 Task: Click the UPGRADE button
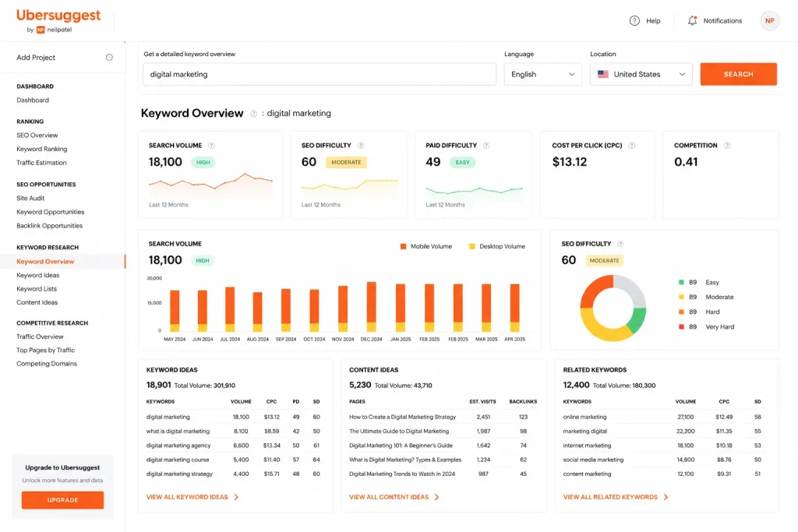(x=62, y=500)
